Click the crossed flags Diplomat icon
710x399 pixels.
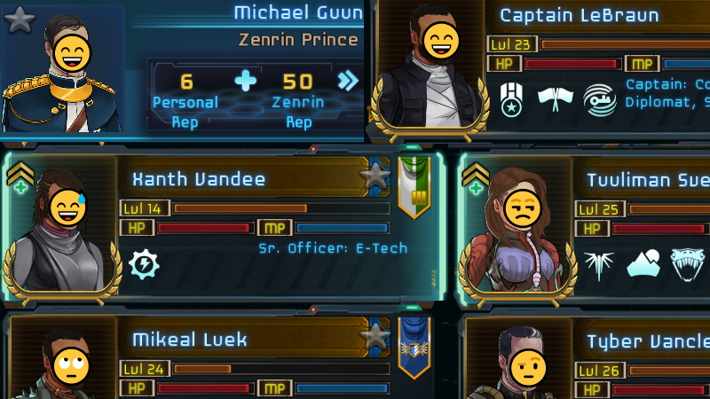coord(556,99)
